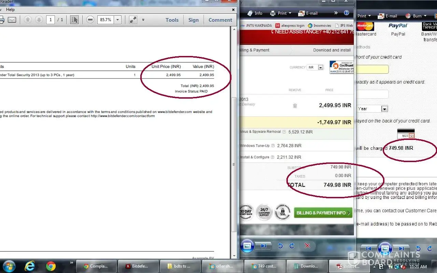This screenshot has width=437, height=273.
Task: Click the email envelope icon in Adobe Reader
Action: tap(12, 20)
